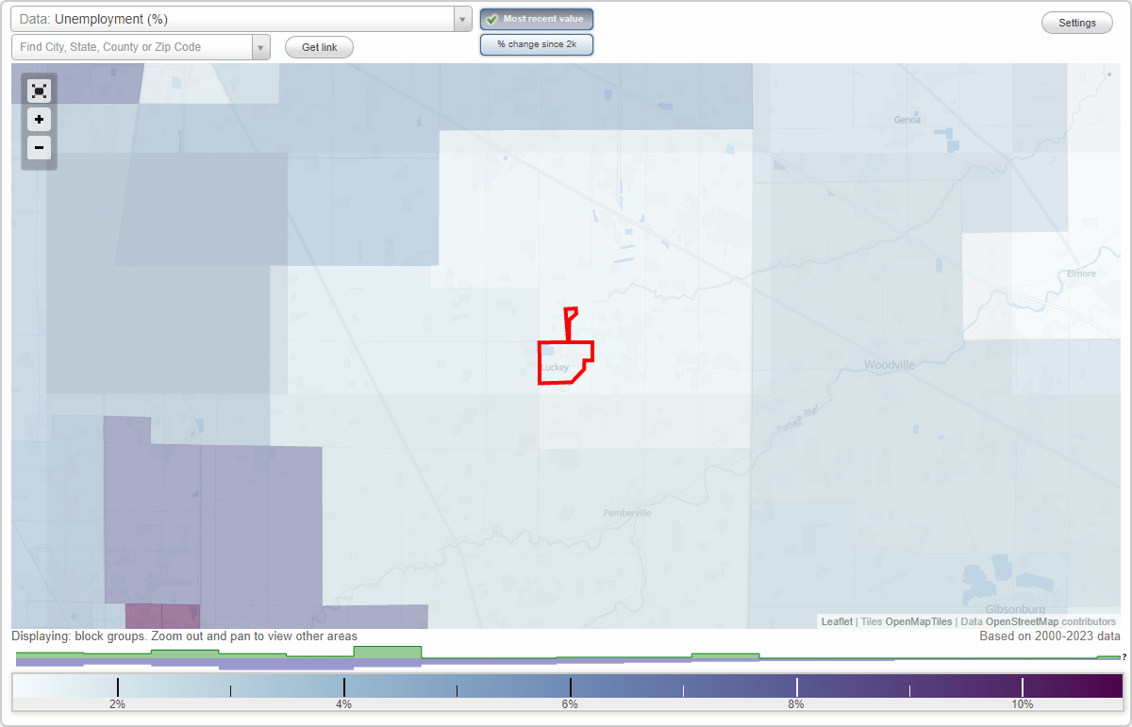Image resolution: width=1132 pixels, height=727 pixels.
Task: Click the 2% mark on color legend
Action: tap(117, 704)
